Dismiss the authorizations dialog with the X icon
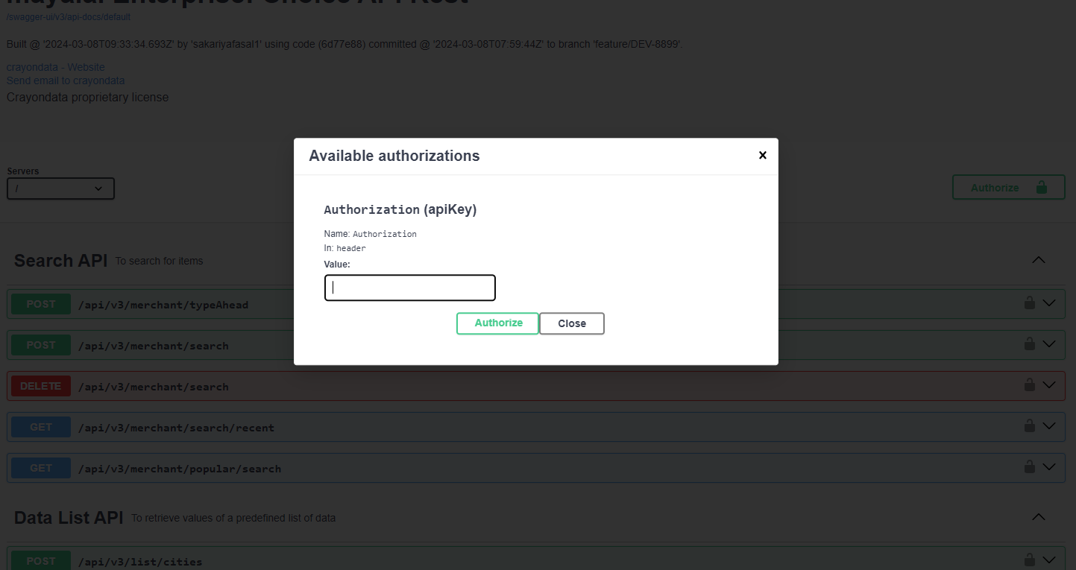1076x570 pixels. (762, 155)
